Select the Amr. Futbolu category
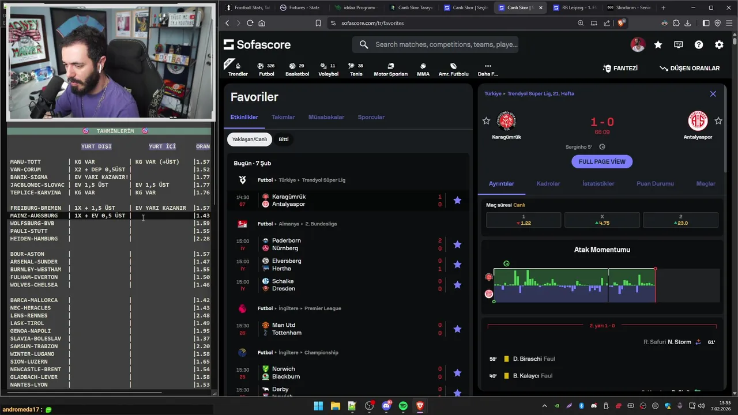This screenshot has height=415, width=738. click(453, 69)
